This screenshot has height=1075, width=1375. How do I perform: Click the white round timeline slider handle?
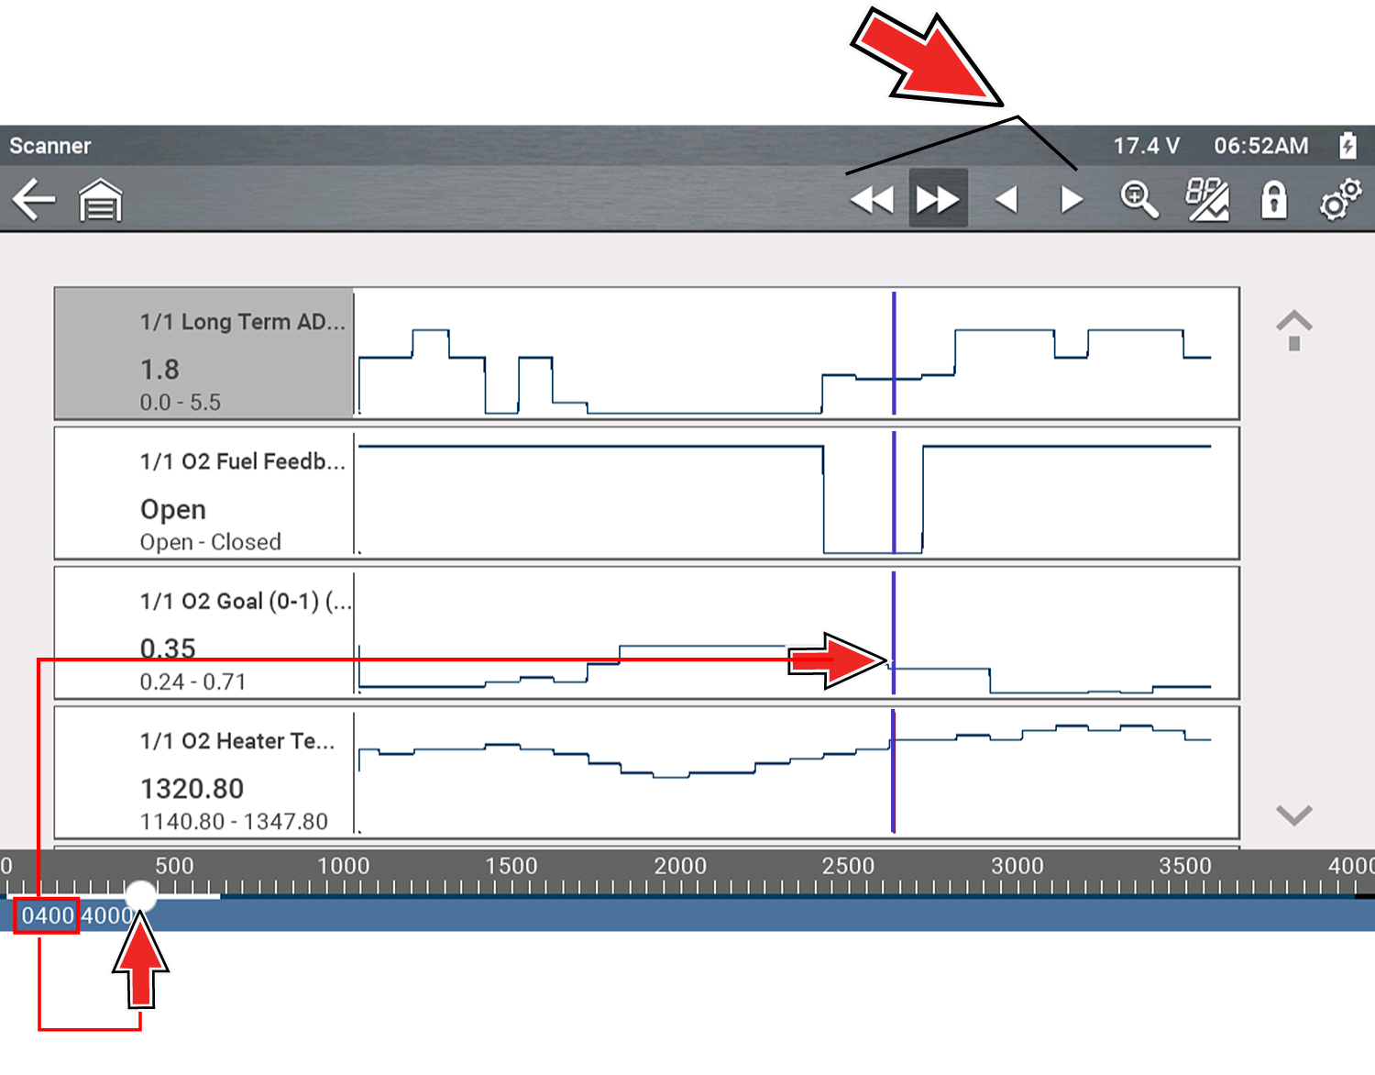click(x=140, y=894)
